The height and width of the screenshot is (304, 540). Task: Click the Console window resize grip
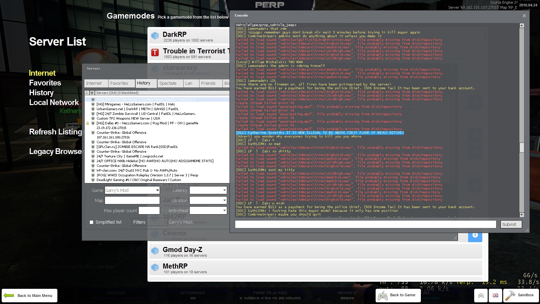pyautogui.click(x=526, y=230)
